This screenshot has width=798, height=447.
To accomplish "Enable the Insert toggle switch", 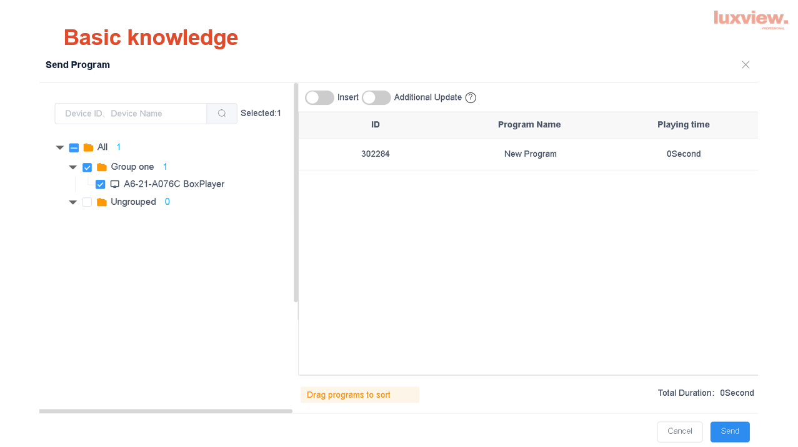I will click(319, 97).
